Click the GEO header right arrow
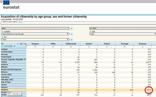The width and height of the screenshot is (156, 97). click(25, 44)
